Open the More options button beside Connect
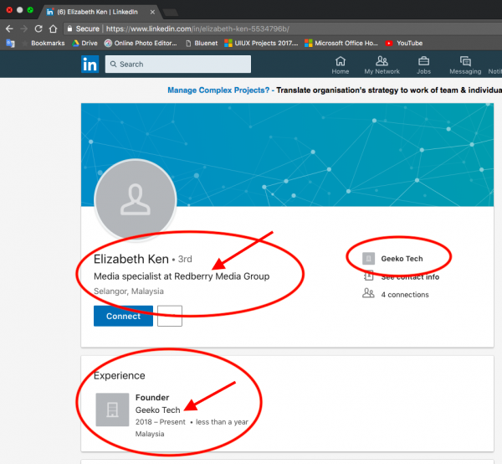Viewport: 502px width, 464px height. click(169, 317)
